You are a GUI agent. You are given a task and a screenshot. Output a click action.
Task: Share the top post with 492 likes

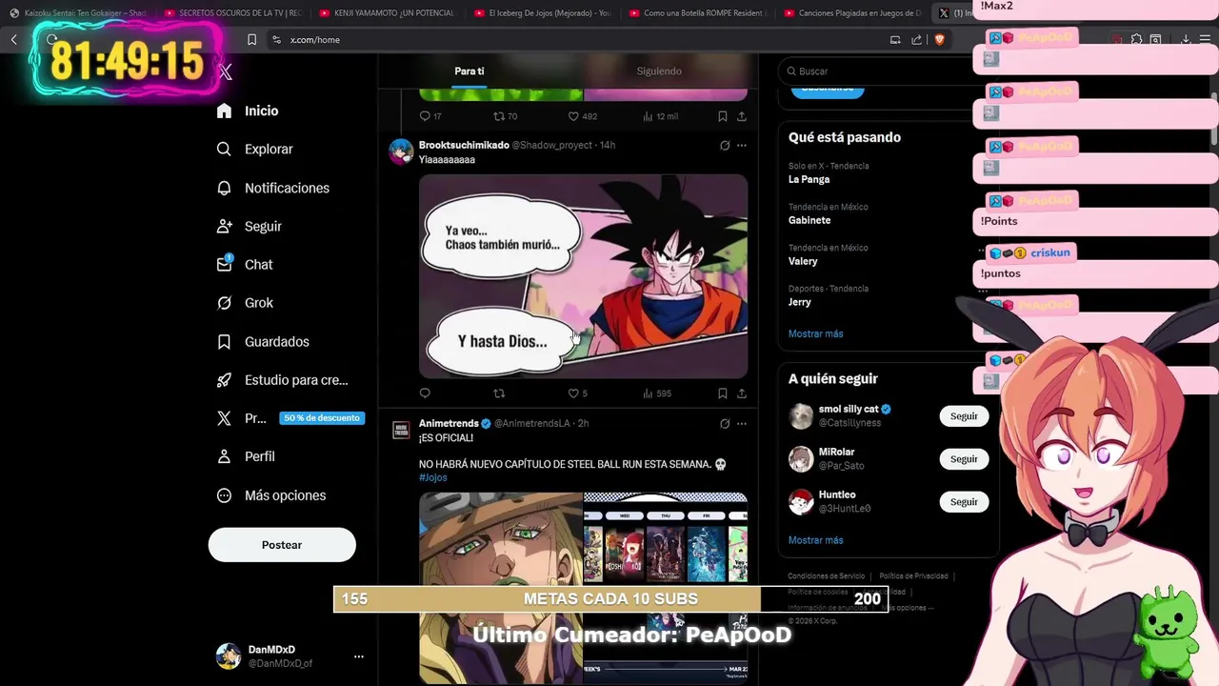point(741,116)
